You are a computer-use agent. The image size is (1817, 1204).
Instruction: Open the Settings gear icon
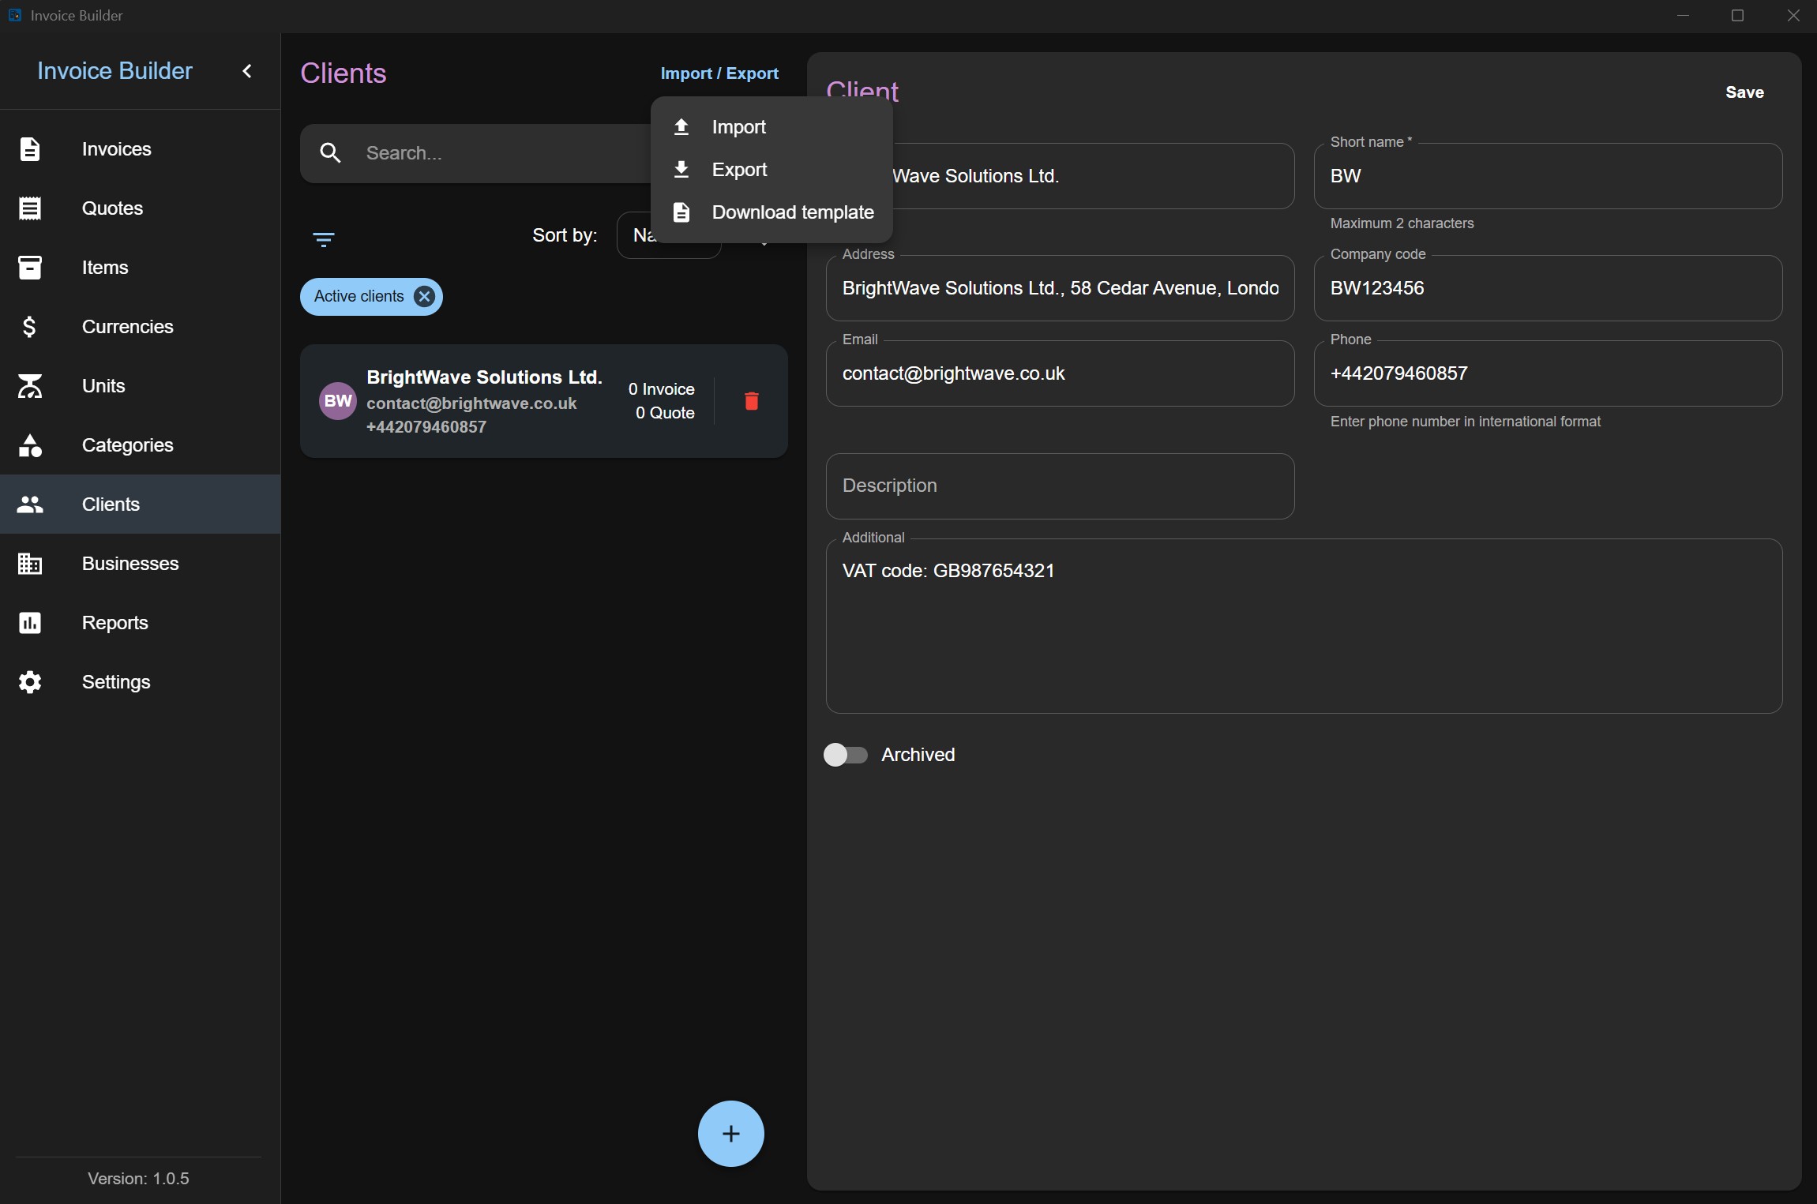(30, 682)
